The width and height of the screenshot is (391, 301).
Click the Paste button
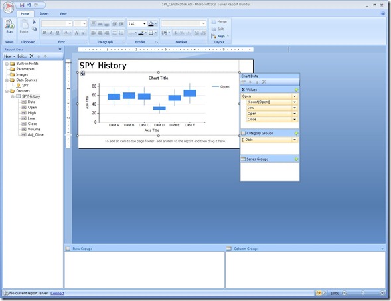click(24, 27)
